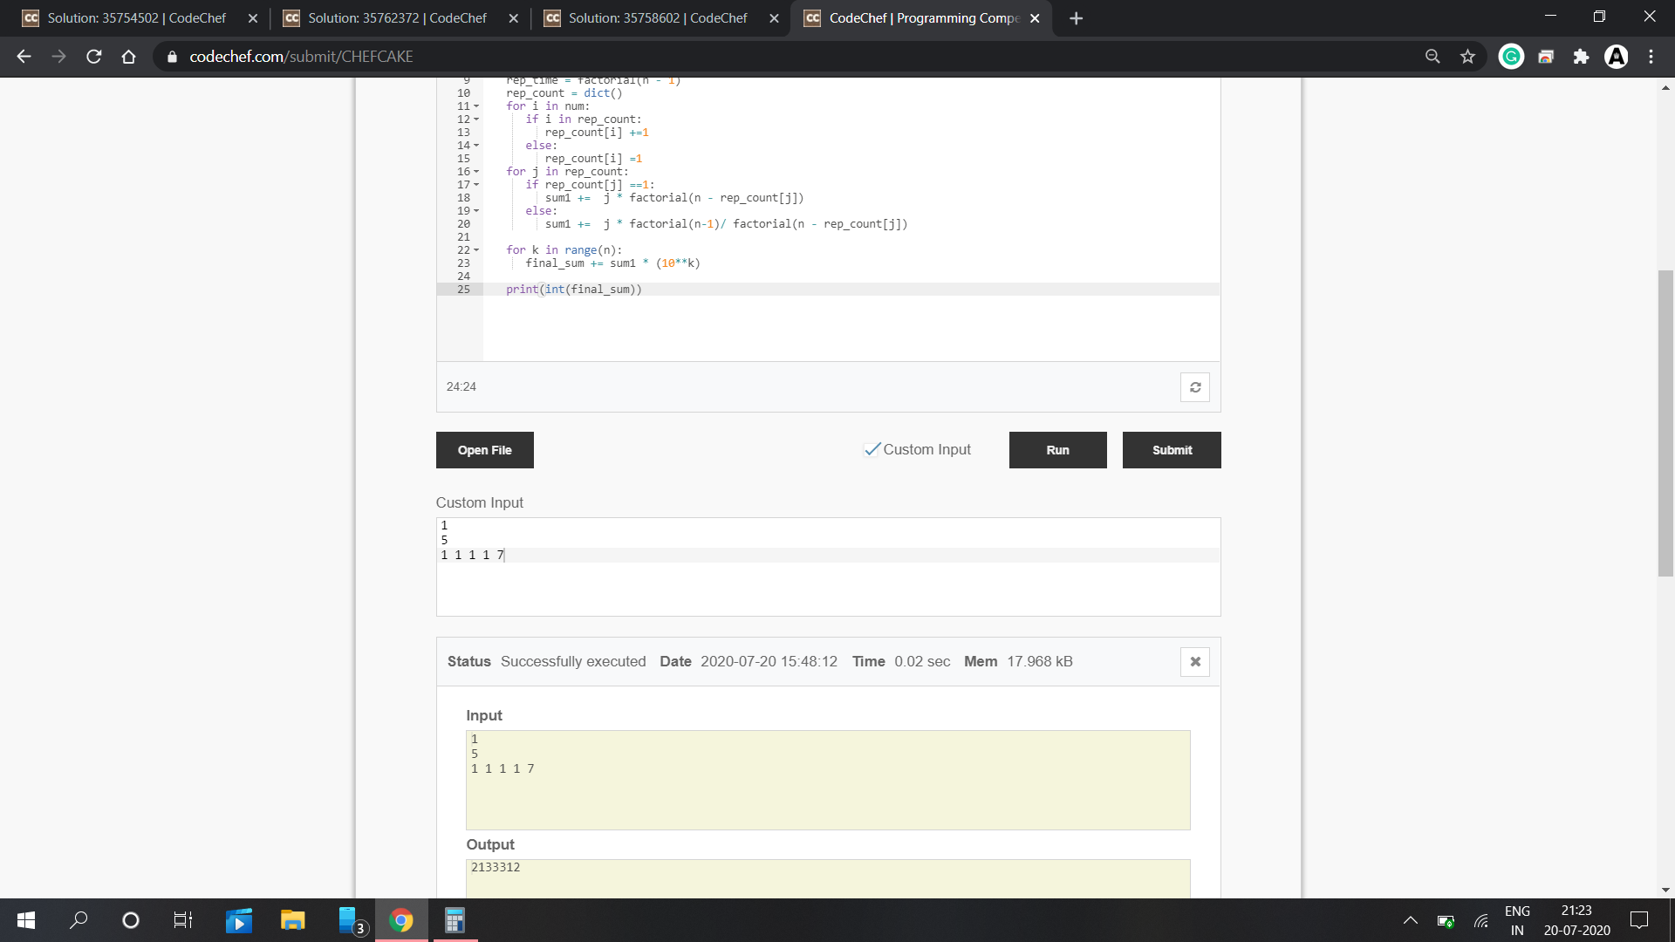Open the Chrome extensions puzzle icon
Screen dimensions: 1675x942
pyautogui.click(x=1581, y=57)
